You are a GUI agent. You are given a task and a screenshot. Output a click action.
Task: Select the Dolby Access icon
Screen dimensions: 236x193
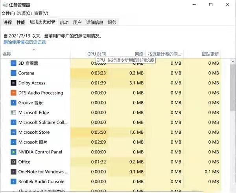click(13, 83)
